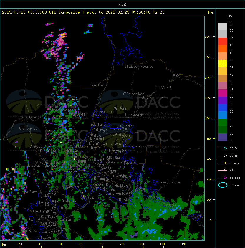Click the 'Manzano' place label
The height and width of the screenshot is (248, 245).
click(x=25, y=230)
